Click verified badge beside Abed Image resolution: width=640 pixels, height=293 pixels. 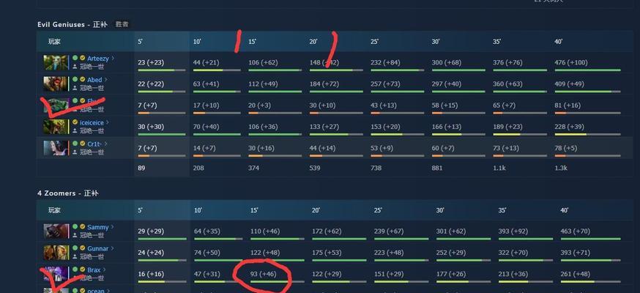coord(83,80)
